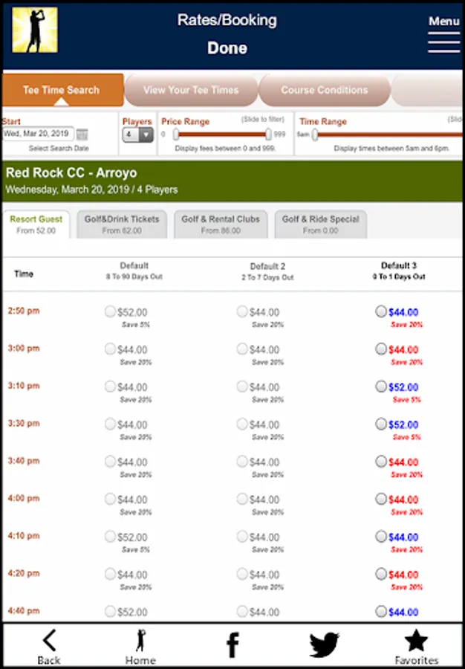The height and width of the screenshot is (669, 465).
Task: Click the Default 3 column header
Action: (398, 271)
